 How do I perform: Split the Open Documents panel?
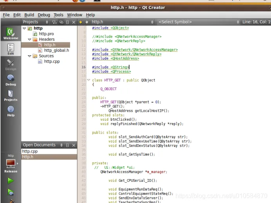click(67, 145)
